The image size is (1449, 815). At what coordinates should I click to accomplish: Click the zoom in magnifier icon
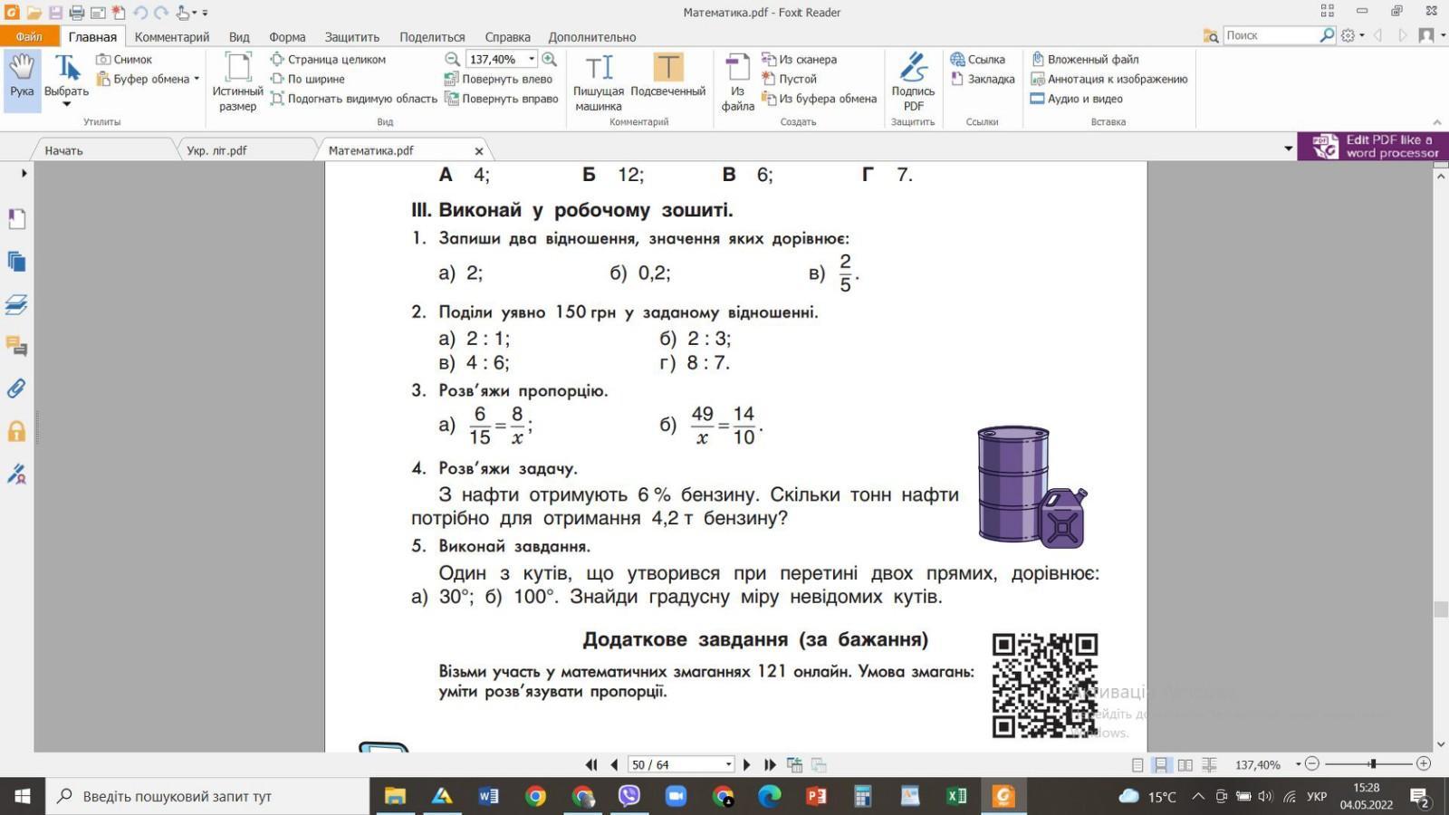coord(549,59)
